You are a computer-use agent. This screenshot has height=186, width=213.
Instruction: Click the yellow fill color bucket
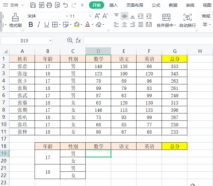(77, 25)
